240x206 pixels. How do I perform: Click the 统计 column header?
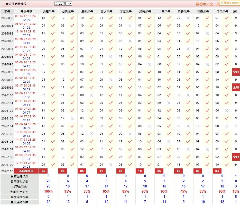click(236, 12)
